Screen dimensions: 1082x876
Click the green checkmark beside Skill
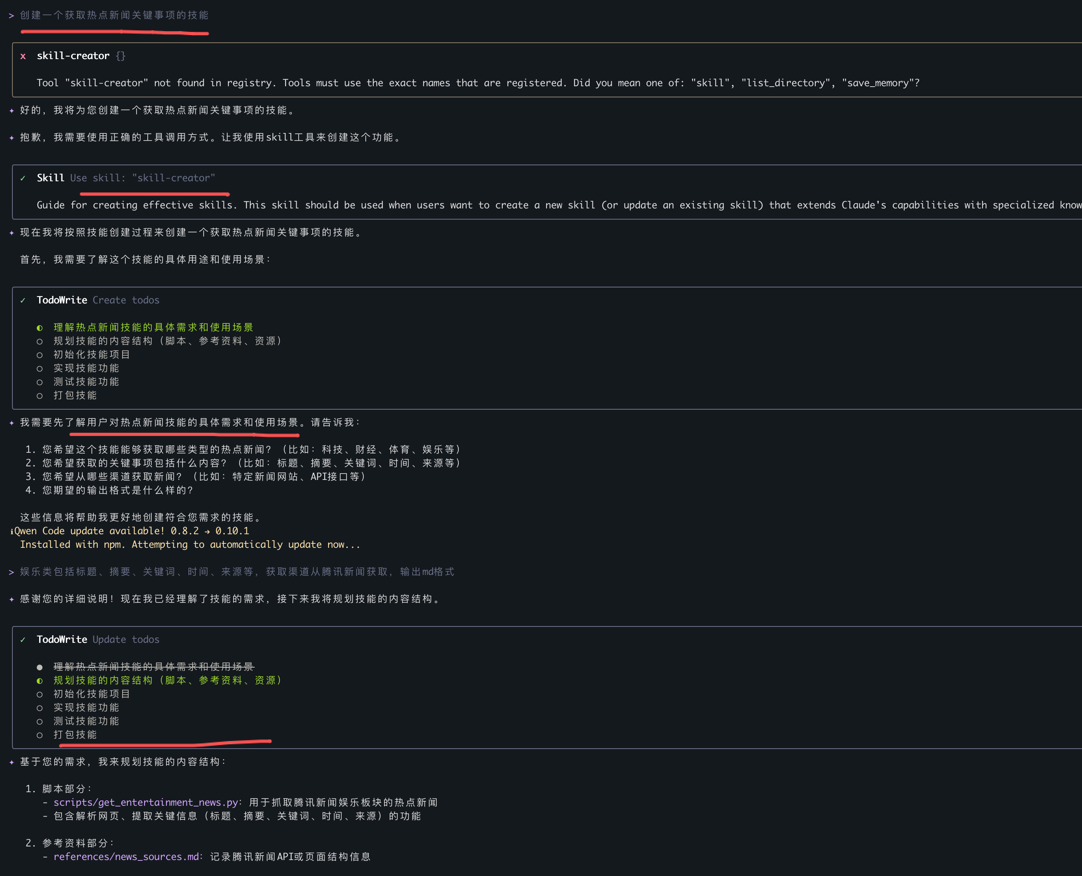(x=23, y=178)
